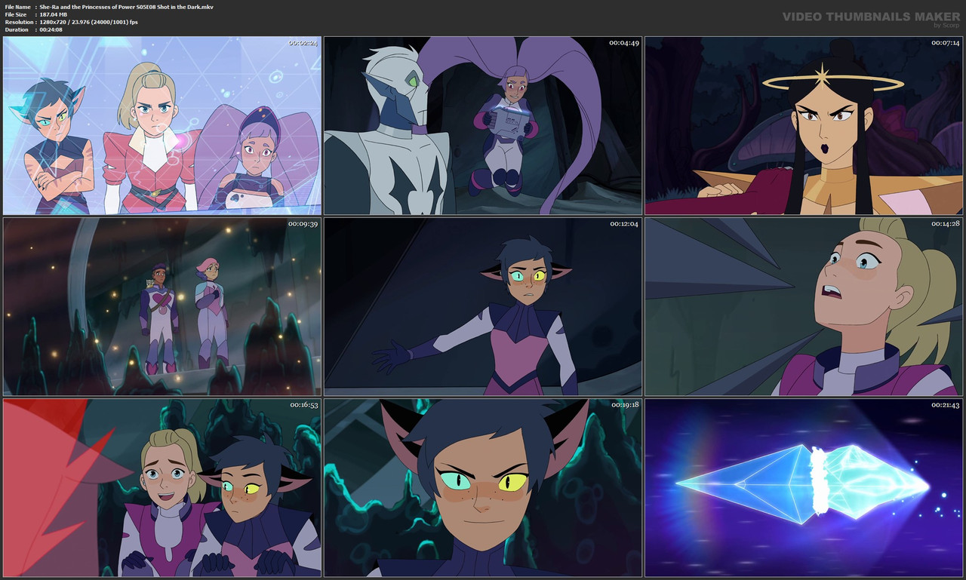
Task: Open the two-character thumbnail at 00:16:53
Action: click(x=162, y=488)
